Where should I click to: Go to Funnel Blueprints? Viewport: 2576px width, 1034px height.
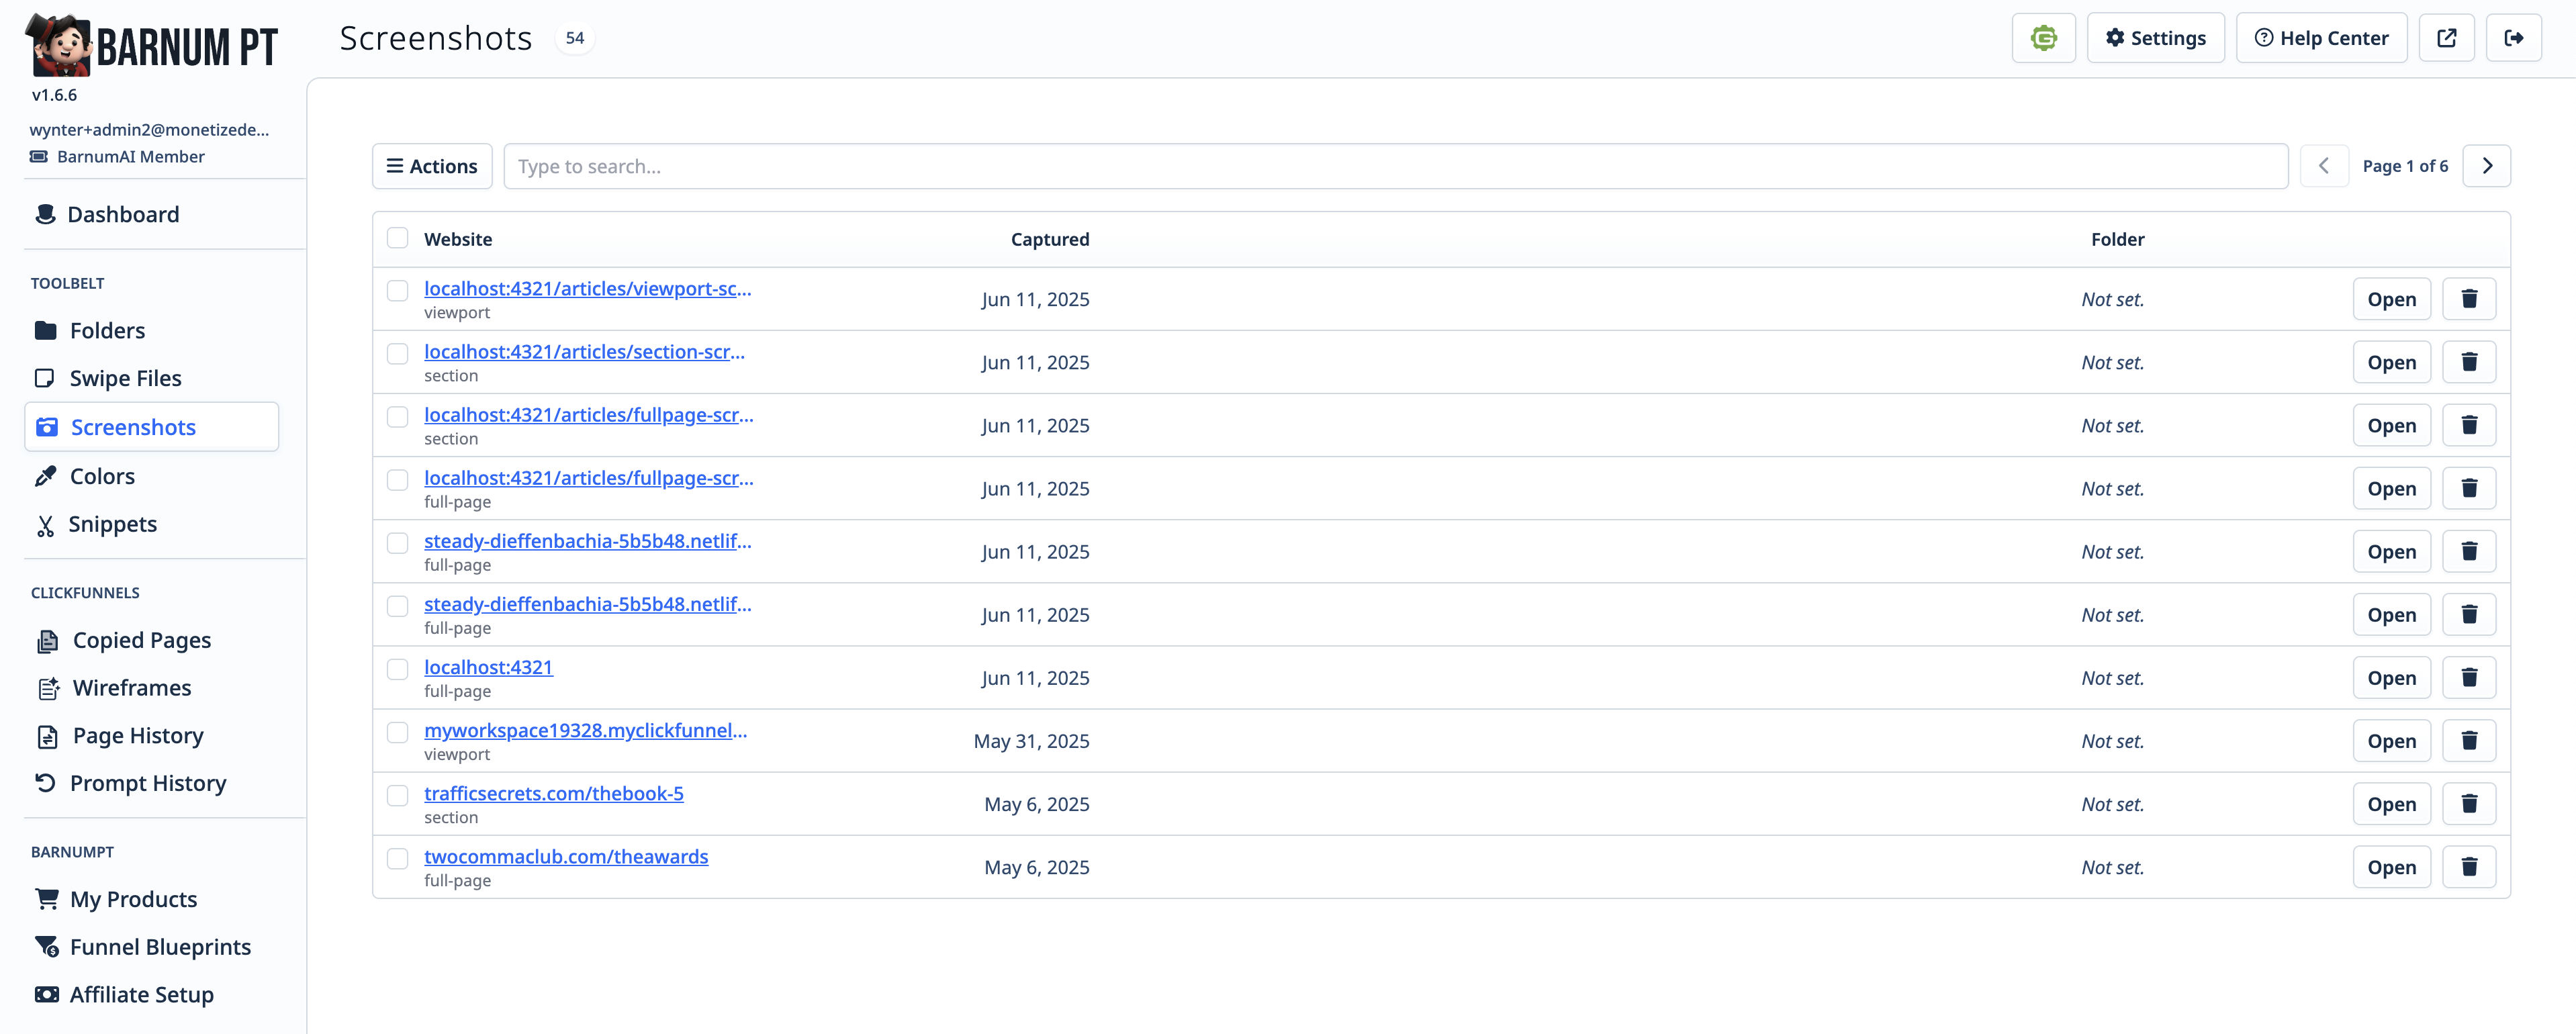pyautogui.click(x=160, y=947)
